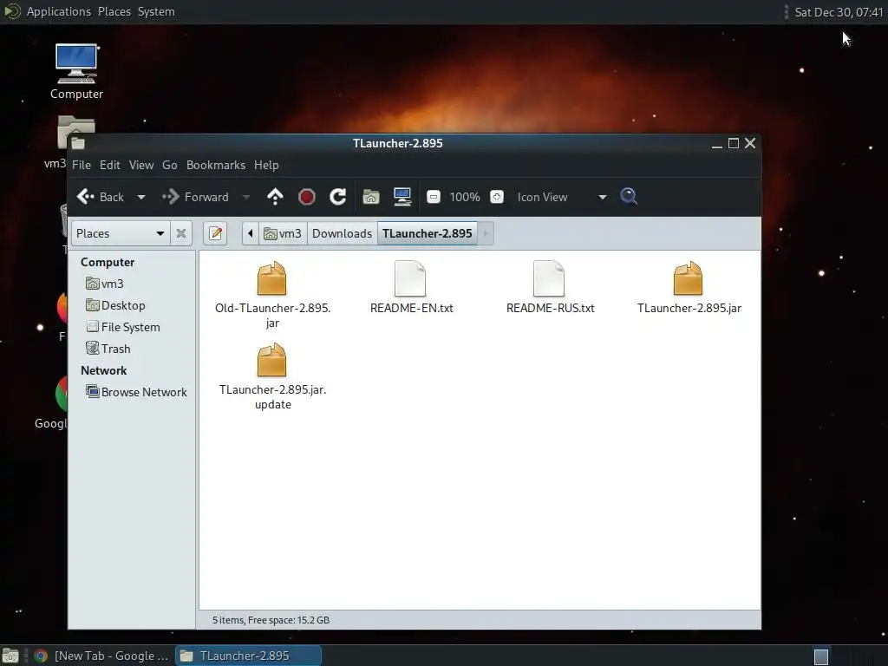
Task: Open Computer via the monitor toolbar icon
Action: pyautogui.click(x=402, y=197)
